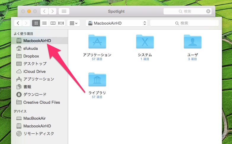The width and height of the screenshot is (232, 144).
Task: Show all preferences grid in Spotlight window
Action: point(64,11)
